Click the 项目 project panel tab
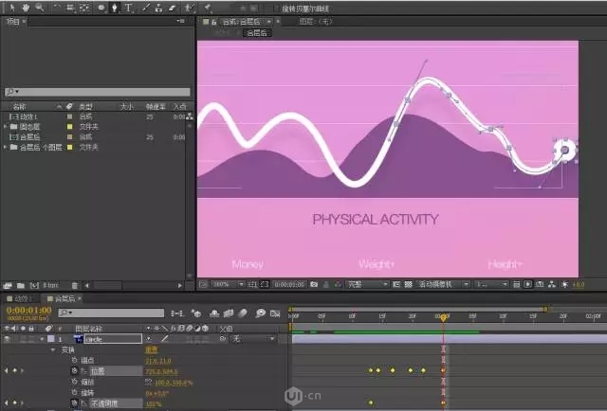 click(12, 20)
